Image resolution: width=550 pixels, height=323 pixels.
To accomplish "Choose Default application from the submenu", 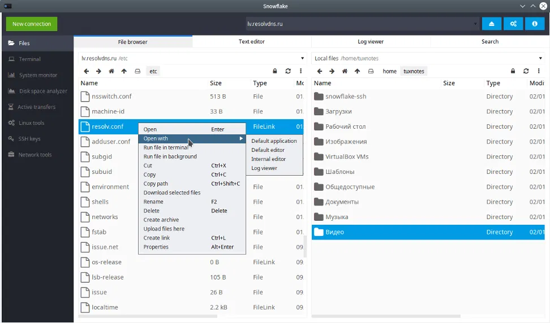I will (274, 141).
